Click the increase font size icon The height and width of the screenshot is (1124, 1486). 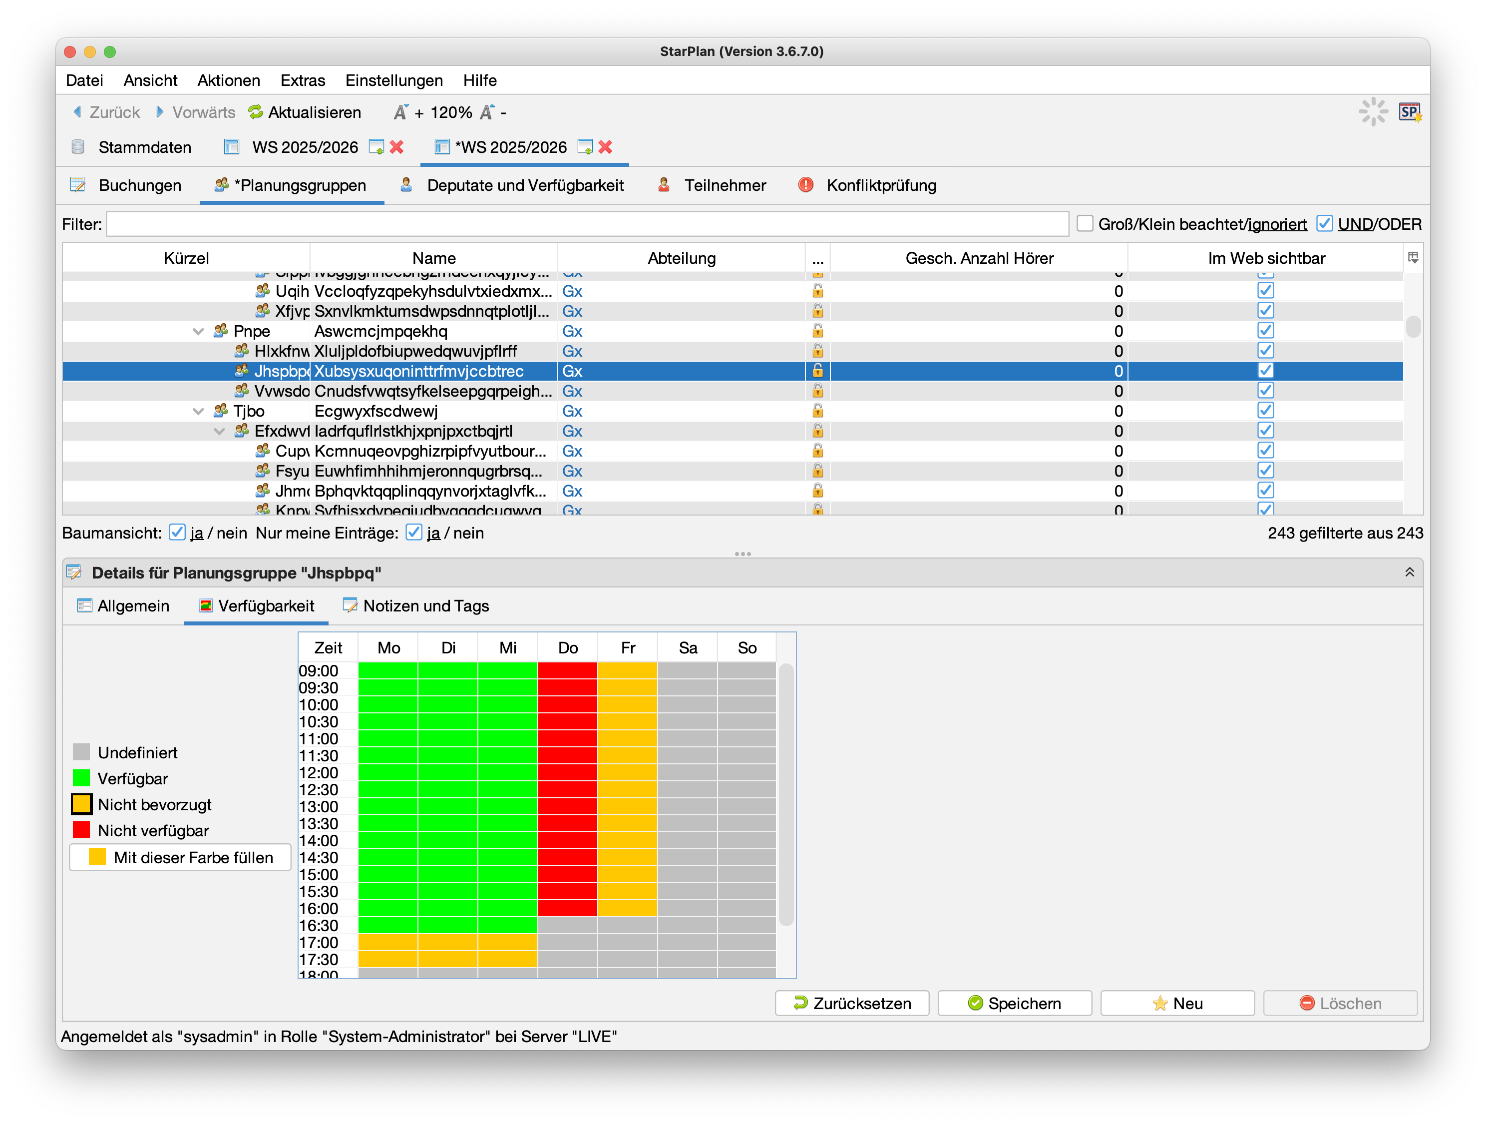coord(402,112)
